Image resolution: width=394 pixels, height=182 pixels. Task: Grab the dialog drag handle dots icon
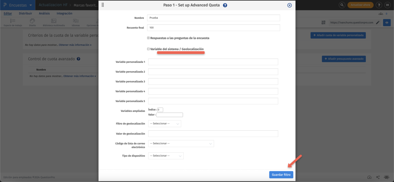click(x=103, y=5)
